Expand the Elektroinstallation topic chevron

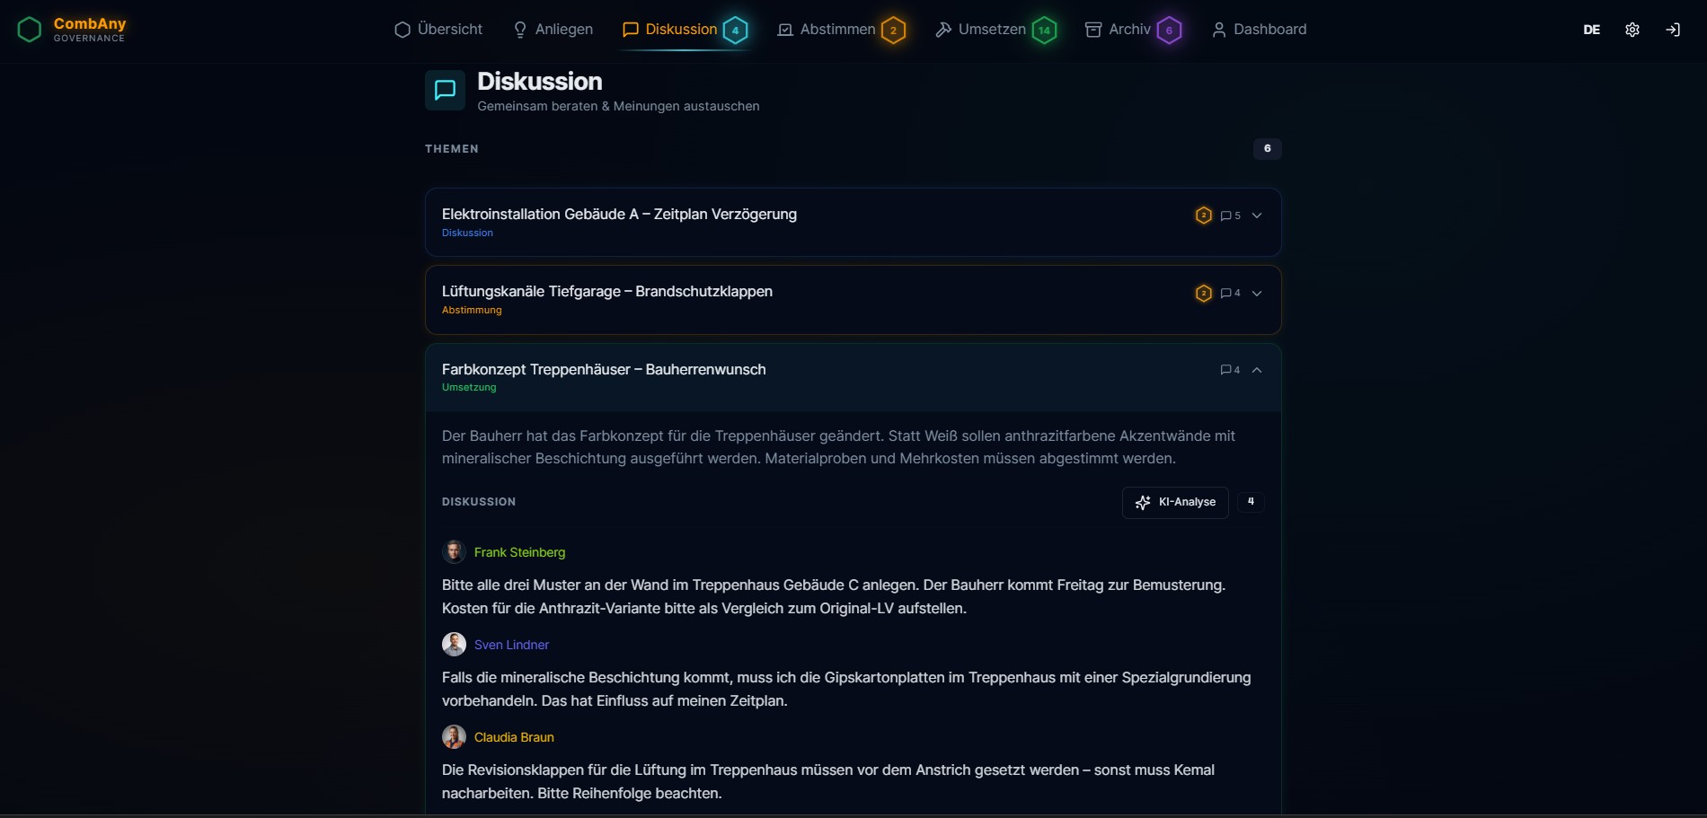click(1257, 215)
